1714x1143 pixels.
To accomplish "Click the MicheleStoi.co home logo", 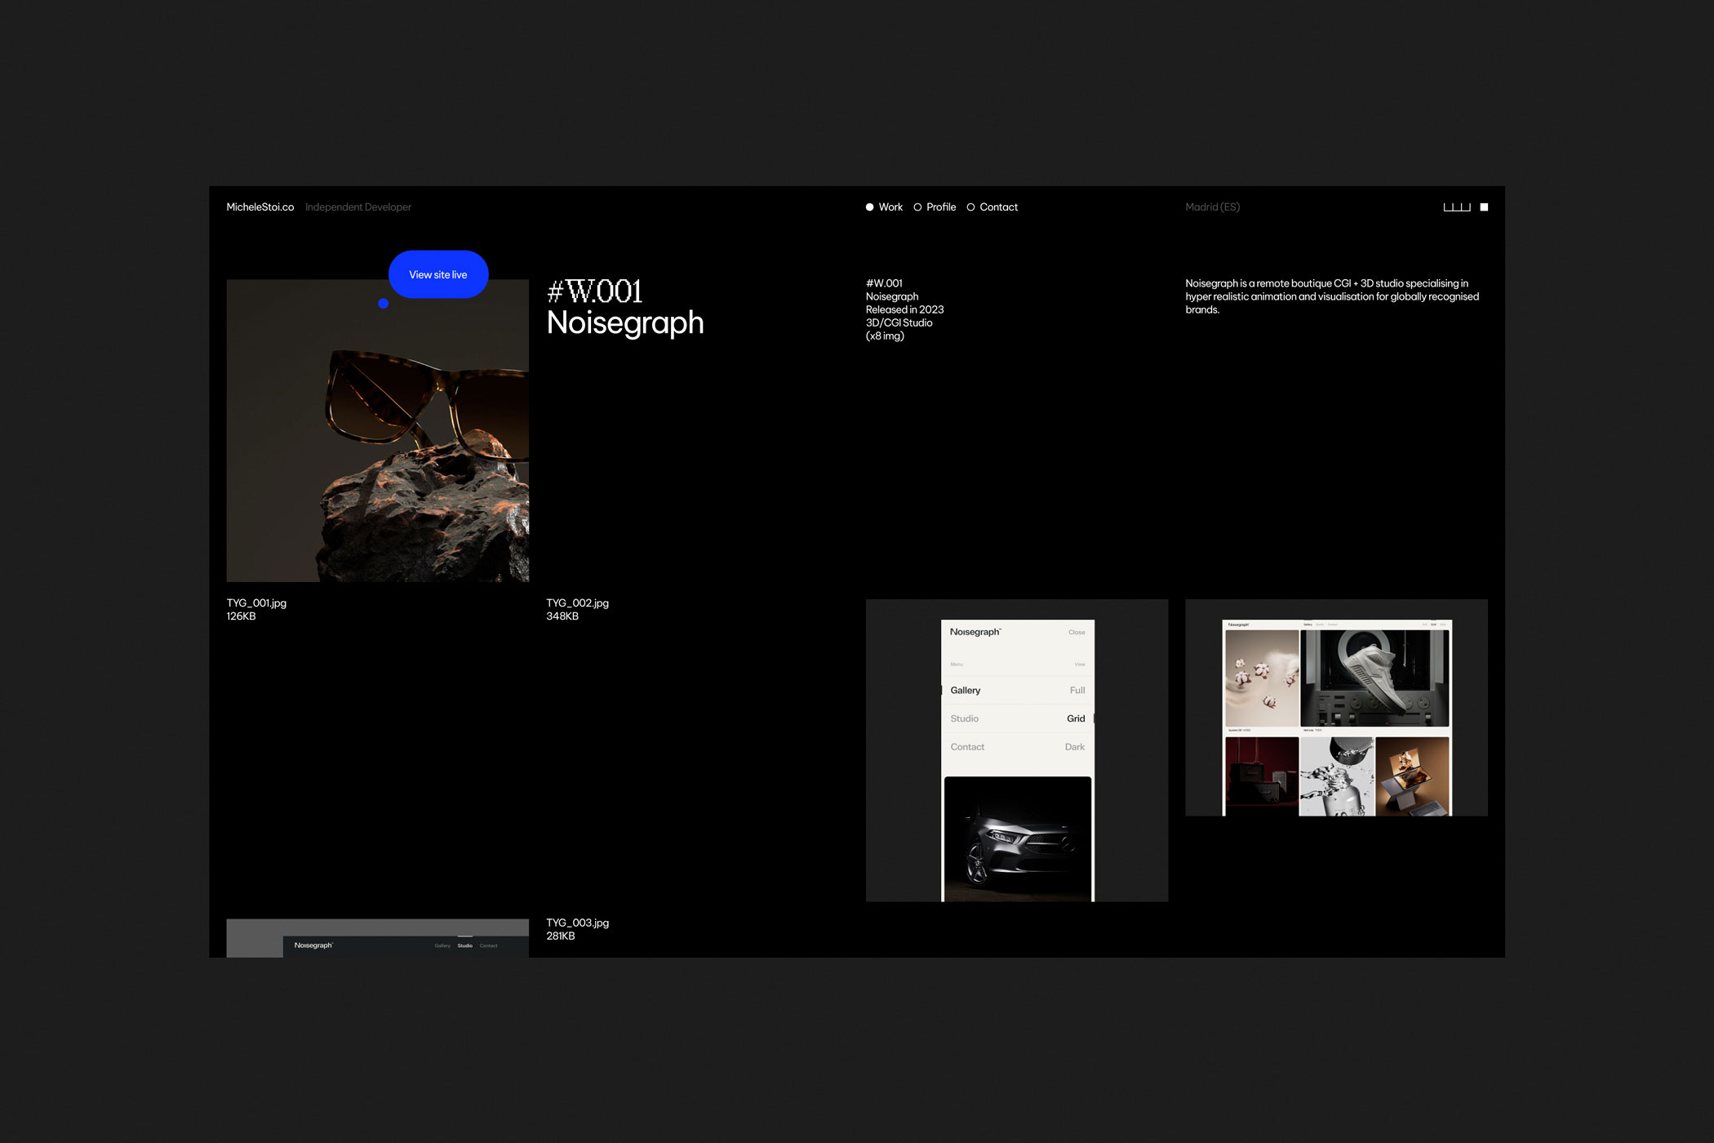I will [260, 207].
